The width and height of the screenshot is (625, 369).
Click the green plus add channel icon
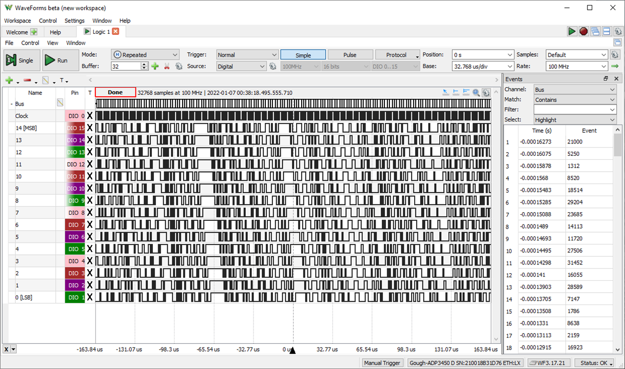point(9,80)
